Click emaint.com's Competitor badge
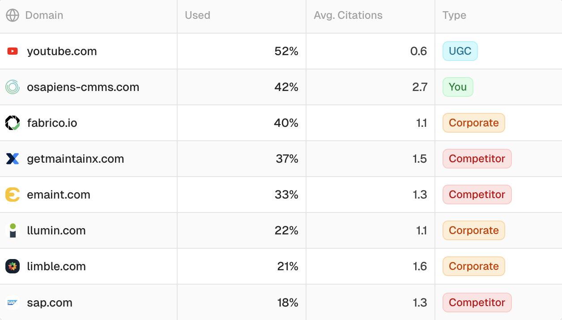The image size is (562, 320). tap(477, 195)
